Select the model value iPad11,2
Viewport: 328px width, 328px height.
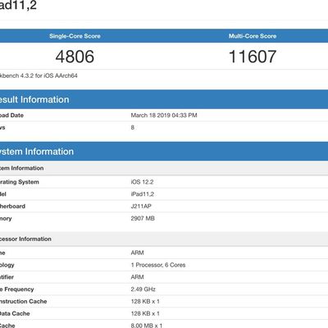tap(143, 194)
